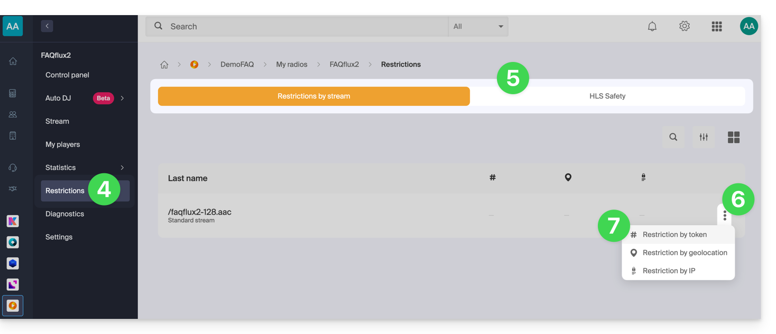Image resolution: width=776 pixels, height=334 pixels.
Task: Click the notification bell icon
Action: 652,26
